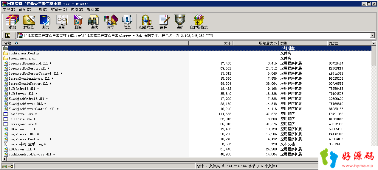Expand the archive path dropdown arrow
Image resolution: width=378 pixels, height=170 pixels.
372,35
